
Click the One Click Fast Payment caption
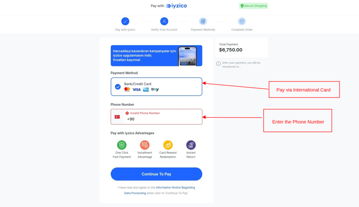coord(122,155)
